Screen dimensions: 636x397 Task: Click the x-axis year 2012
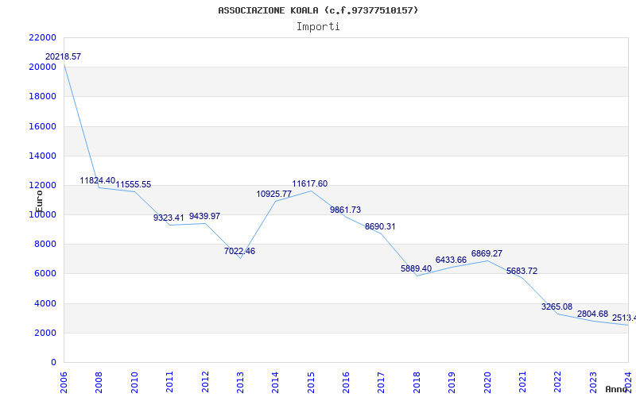205,382
